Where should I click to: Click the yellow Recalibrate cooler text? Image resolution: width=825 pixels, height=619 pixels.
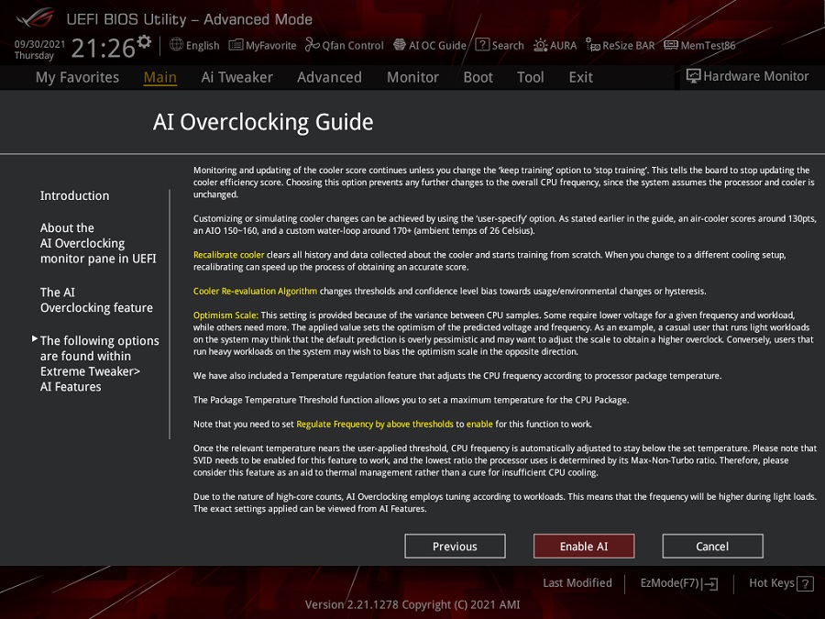click(x=228, y=255)
